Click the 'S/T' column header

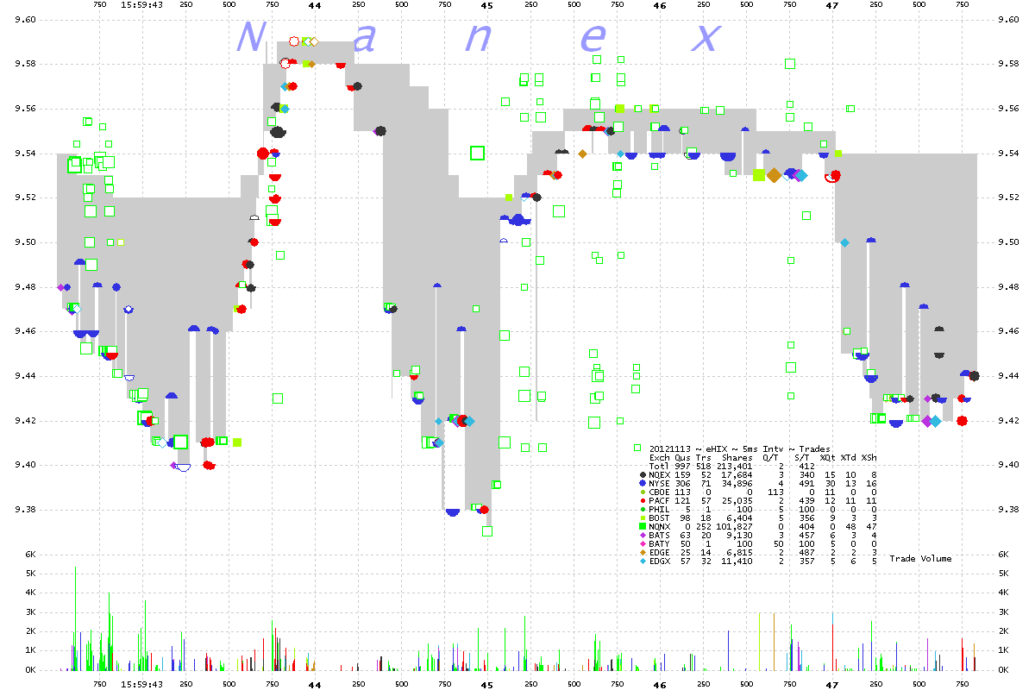coord(801,458)
